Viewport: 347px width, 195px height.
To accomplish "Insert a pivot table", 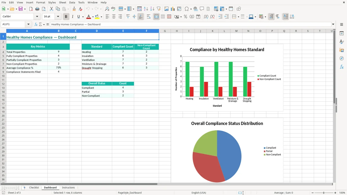I will tap(179, 9).
